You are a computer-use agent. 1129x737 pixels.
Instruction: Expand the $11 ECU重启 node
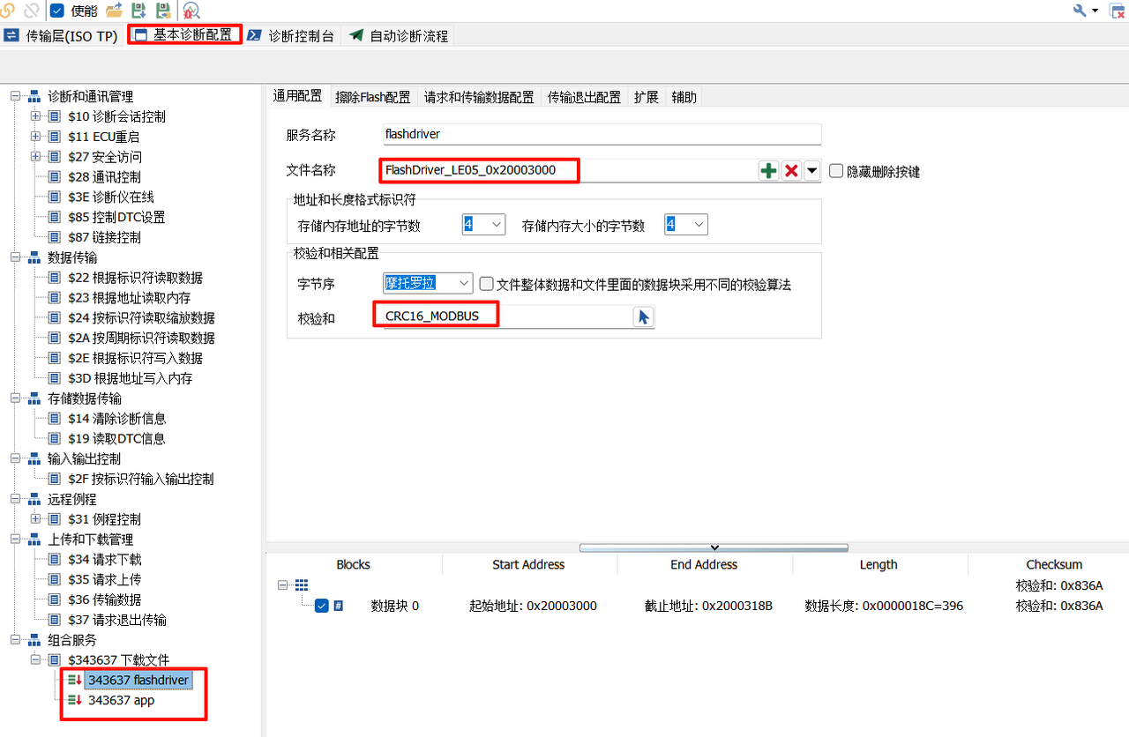tap(35, 137)
